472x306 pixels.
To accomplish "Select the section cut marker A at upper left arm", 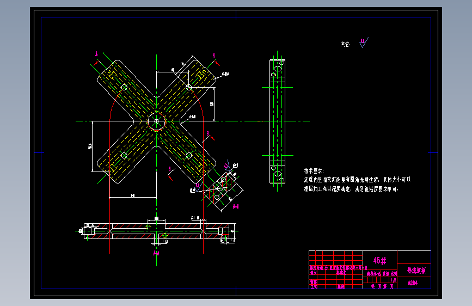I will (96, 54).
